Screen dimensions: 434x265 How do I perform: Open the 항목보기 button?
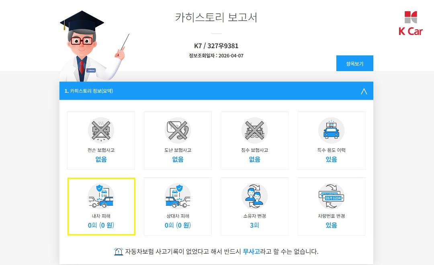coord(354,63)
